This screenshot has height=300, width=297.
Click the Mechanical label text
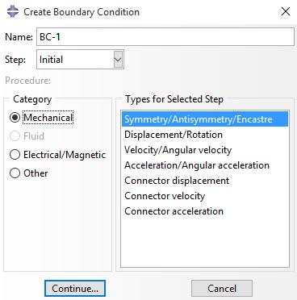click(48, 118)
